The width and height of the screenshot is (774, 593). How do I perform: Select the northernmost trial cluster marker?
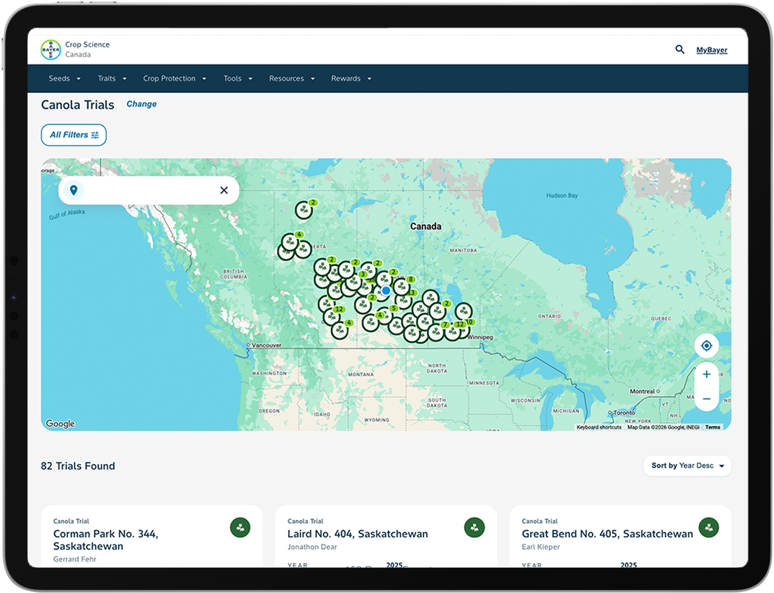304,210
